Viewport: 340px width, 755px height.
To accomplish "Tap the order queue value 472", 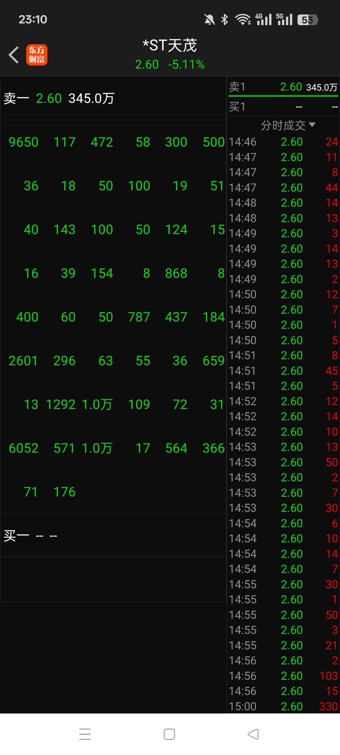I will pyautogui.click(x=102, y=142).
